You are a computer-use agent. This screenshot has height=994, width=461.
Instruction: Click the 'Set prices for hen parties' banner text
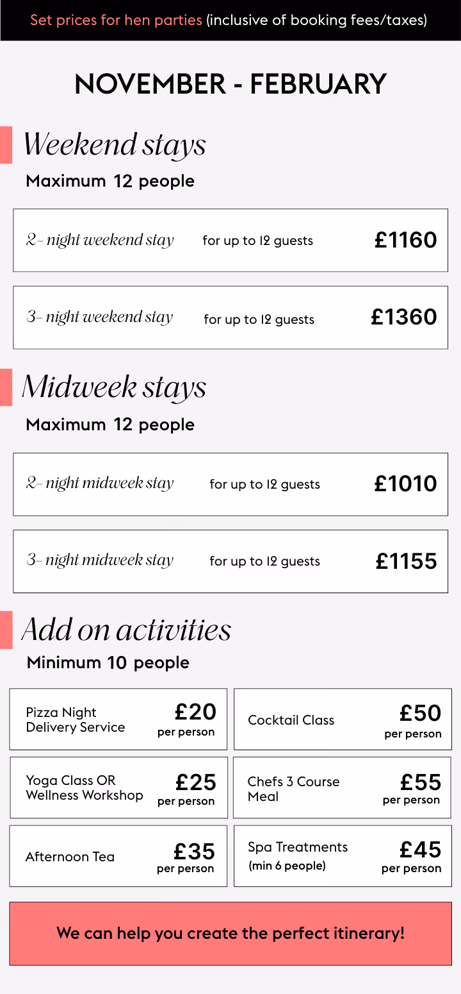[x=116, y=20]
